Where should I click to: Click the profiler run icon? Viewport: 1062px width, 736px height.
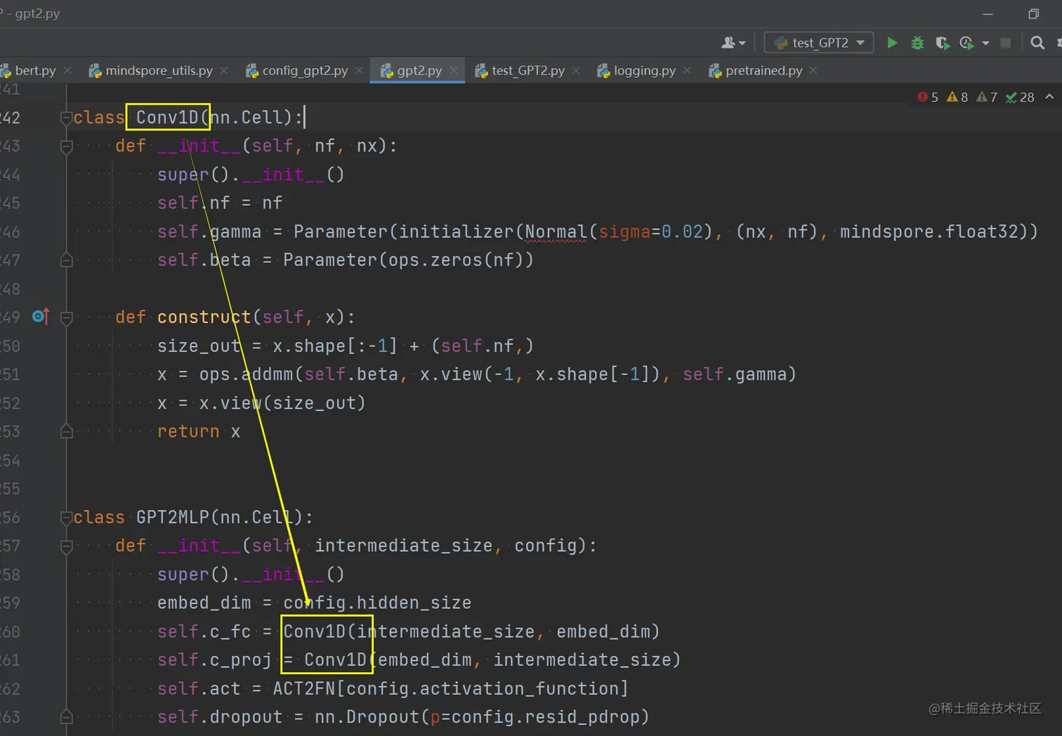click(x=967, y=43)
